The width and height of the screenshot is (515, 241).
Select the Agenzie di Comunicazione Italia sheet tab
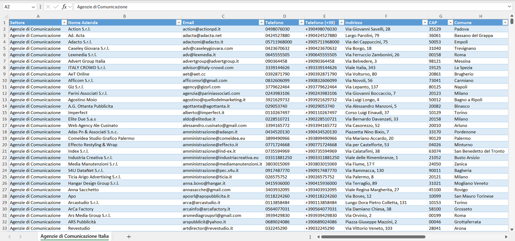pyautogui.click(x=74, y=236)
